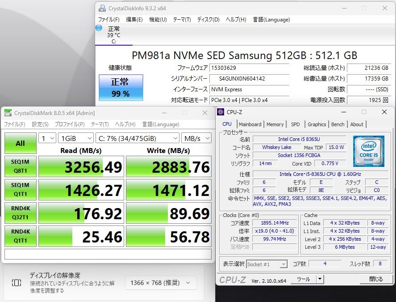Run all benchmarks with the All button

click(21, 143)
